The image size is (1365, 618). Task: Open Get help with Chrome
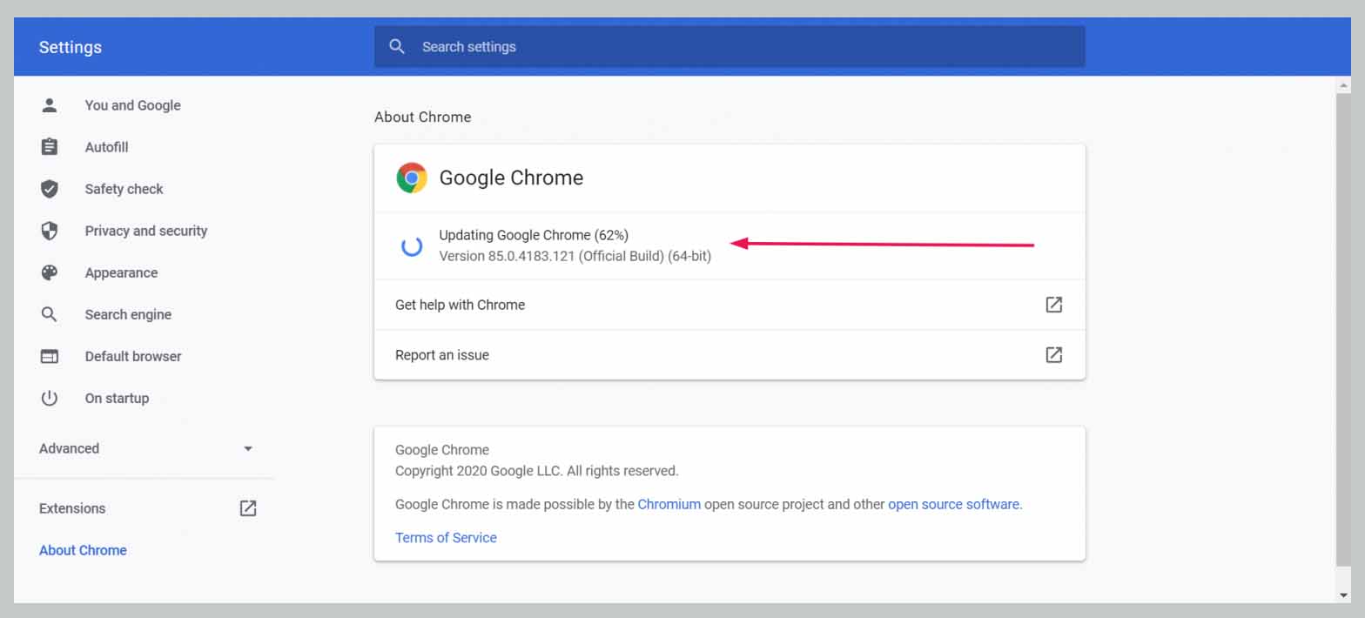[x=730, y=305]
